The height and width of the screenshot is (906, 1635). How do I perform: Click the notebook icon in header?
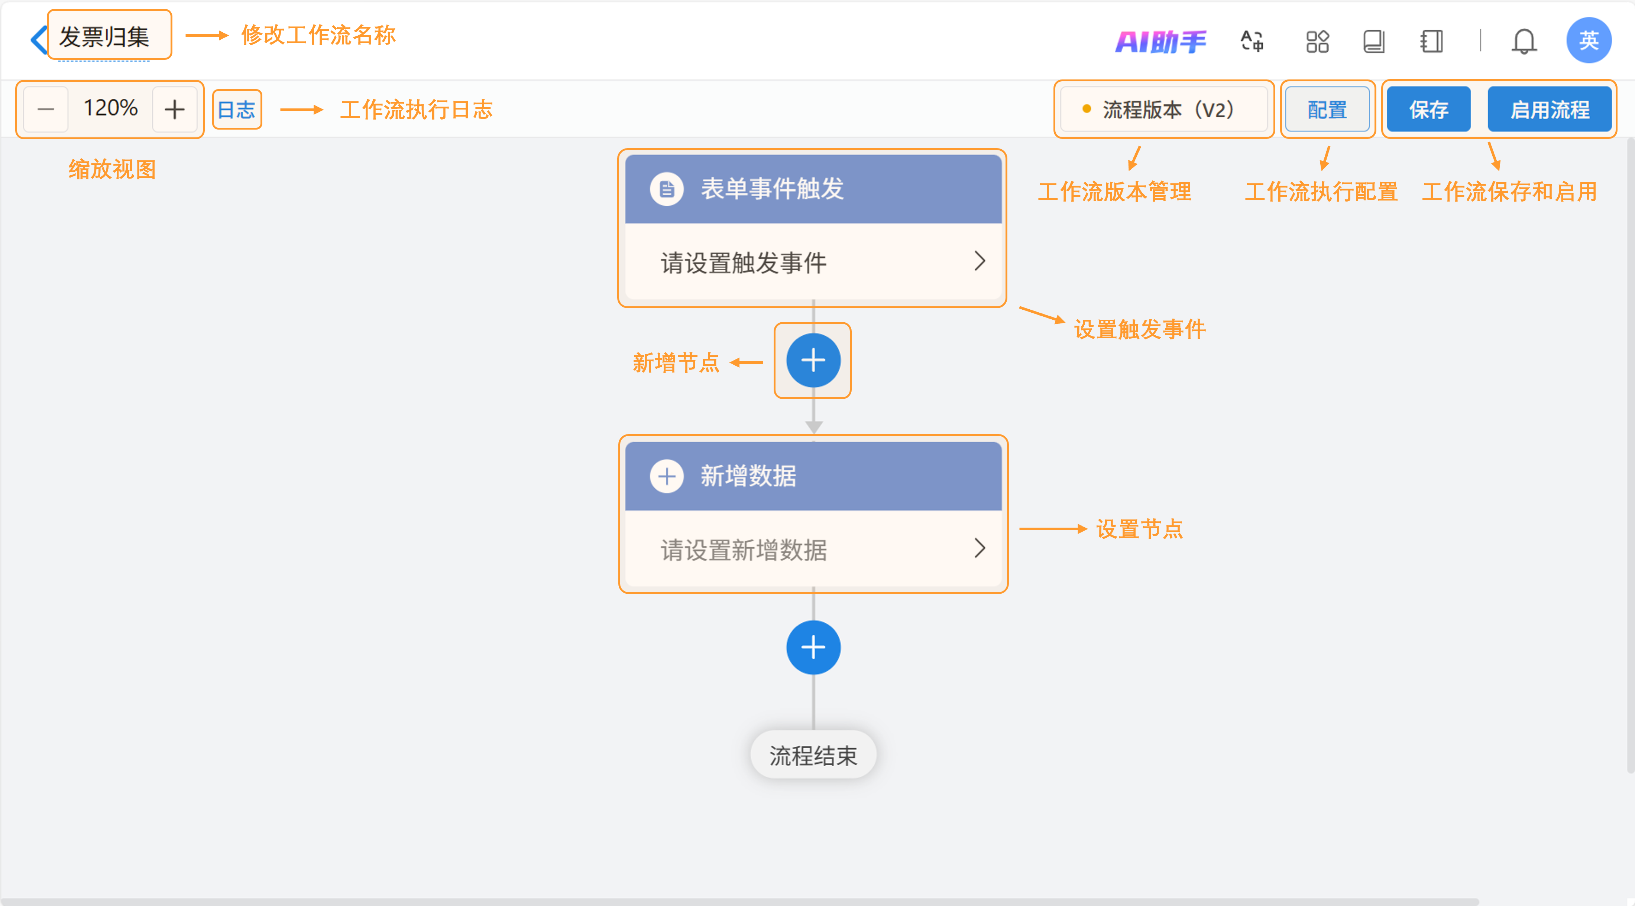pos(1431,42)
